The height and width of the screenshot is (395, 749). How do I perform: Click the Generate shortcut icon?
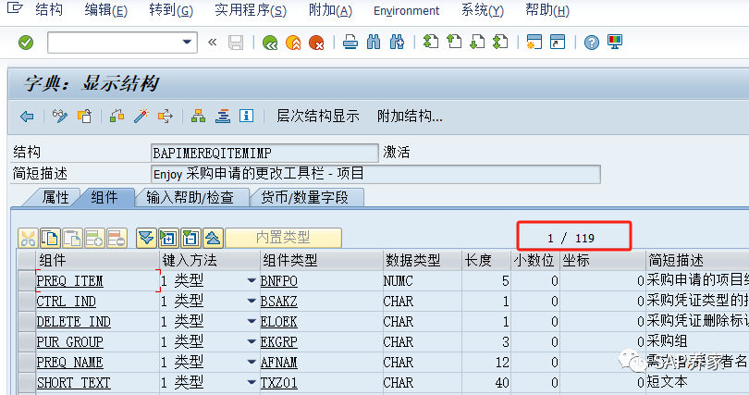coord(558,42)
